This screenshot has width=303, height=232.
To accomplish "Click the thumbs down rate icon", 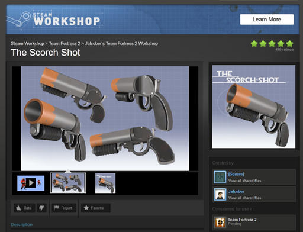I will coord(41,208).
